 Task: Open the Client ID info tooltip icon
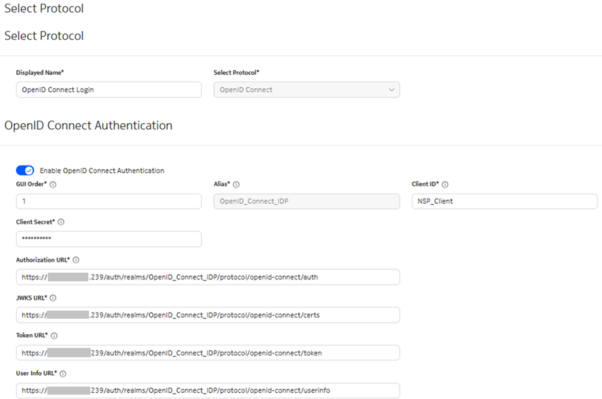pos(445,184)
